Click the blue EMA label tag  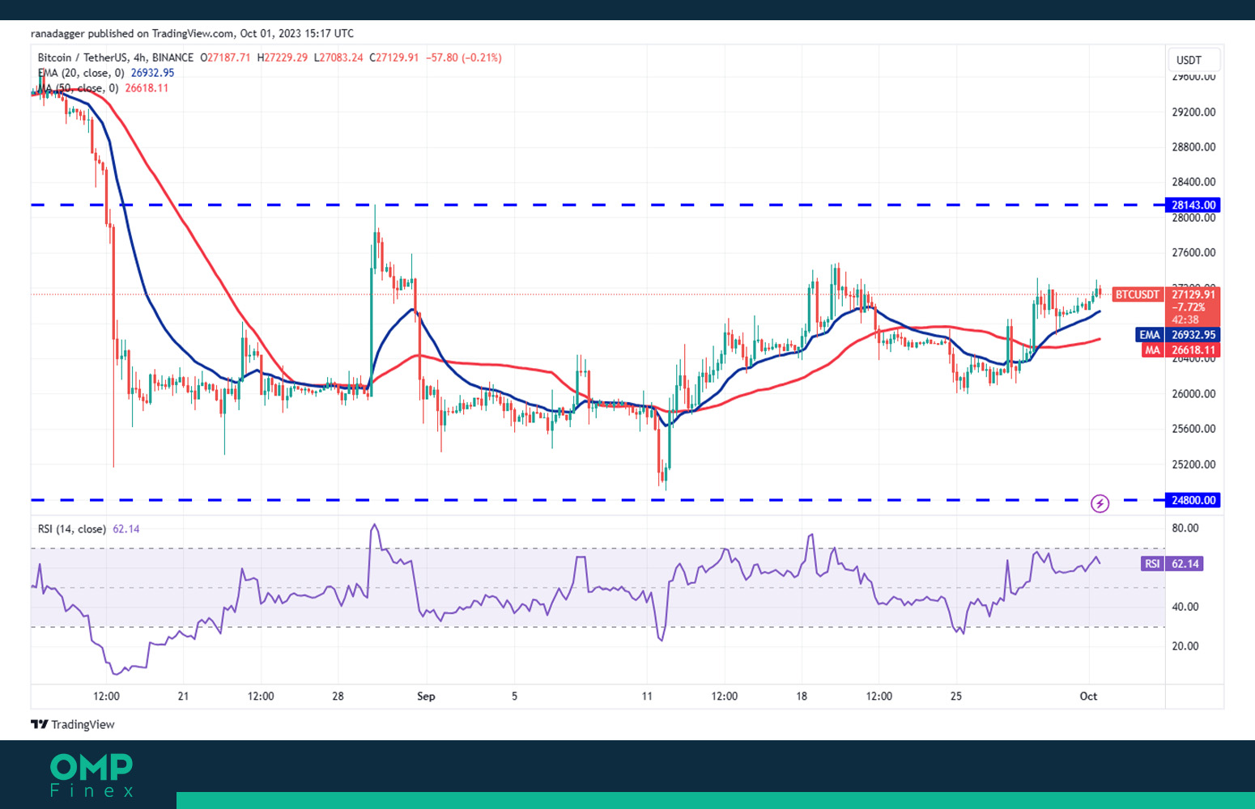point(1150,335)
